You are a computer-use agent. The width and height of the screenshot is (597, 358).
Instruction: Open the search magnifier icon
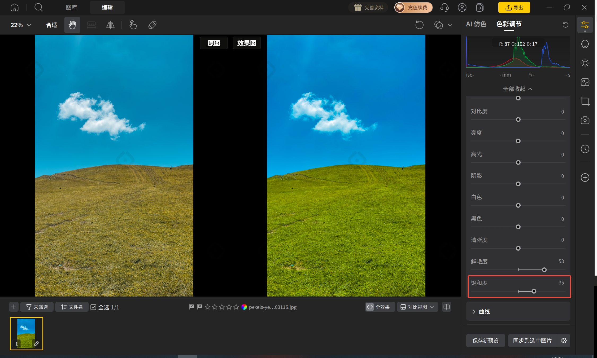coord(39,7)
